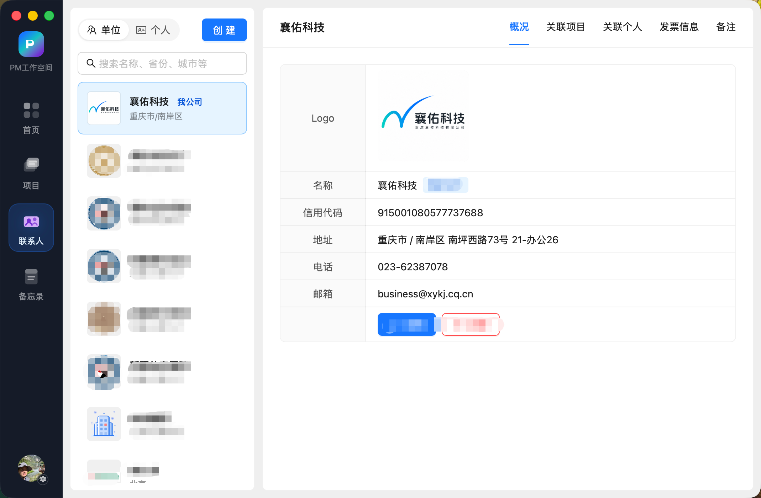This screenshot has width=761, height=498.
Task: Click 襄佑科技 logo thumbnail in list
Action: tap(104, 108)
